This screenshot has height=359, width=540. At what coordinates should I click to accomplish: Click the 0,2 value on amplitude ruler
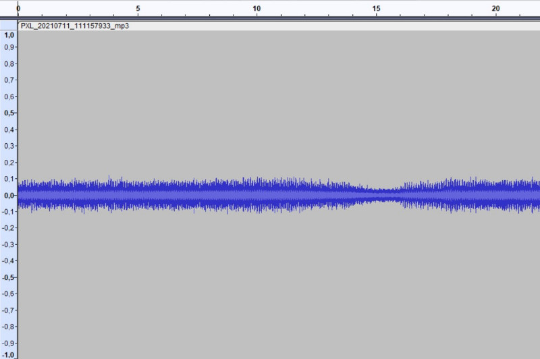coord(9,163)
